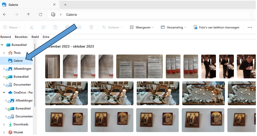
Task: Go up one folder level
Action: tap(29, 15)
